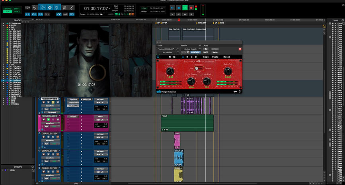
Task: Open MON L/R output selector on CHAIRLE07254
Action: pyautogui.click(x=101, y=137)
